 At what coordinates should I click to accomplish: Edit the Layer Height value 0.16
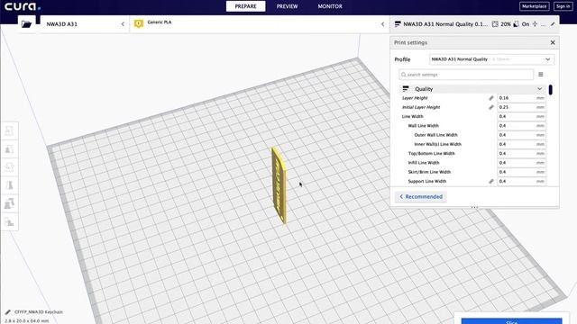pyautogui.click(x=521, y=98)
